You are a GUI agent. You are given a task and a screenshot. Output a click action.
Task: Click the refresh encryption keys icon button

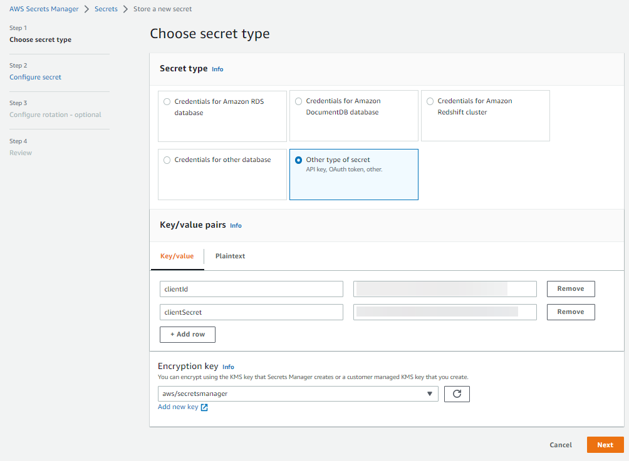[457, 394]
